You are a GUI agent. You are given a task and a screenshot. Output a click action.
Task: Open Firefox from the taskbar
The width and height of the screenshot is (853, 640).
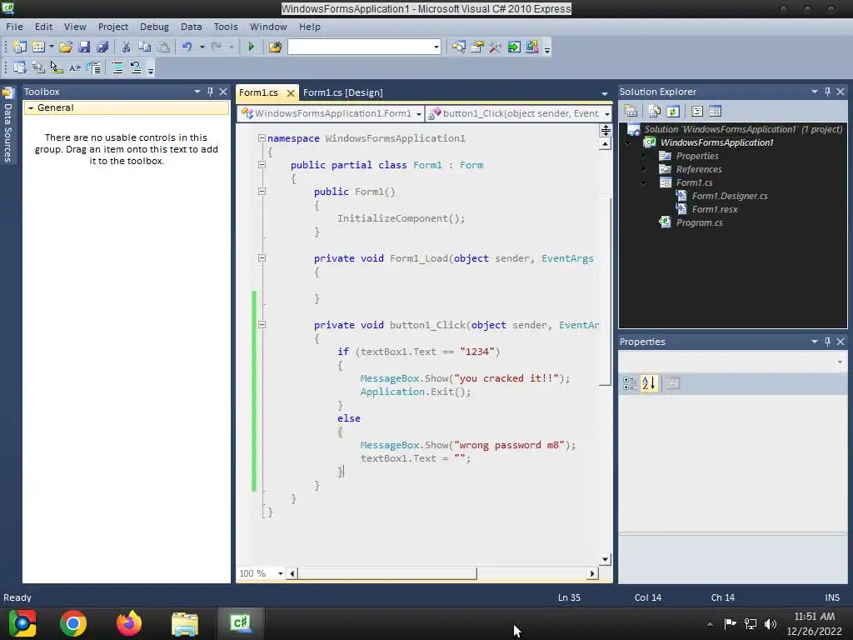coord(129,623)
